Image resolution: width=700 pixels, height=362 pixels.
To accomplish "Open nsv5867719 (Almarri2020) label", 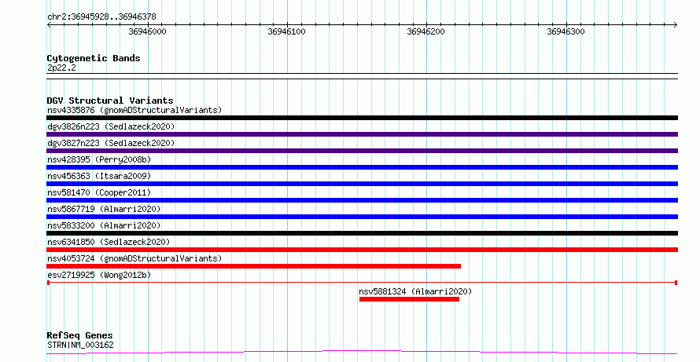I will coord(104,209).
